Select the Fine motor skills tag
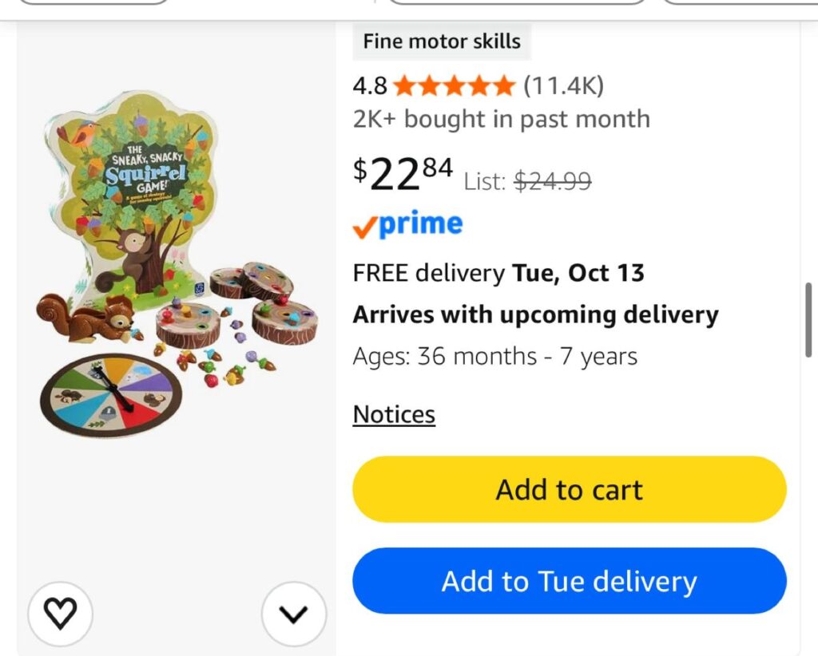 pos(441,41)
